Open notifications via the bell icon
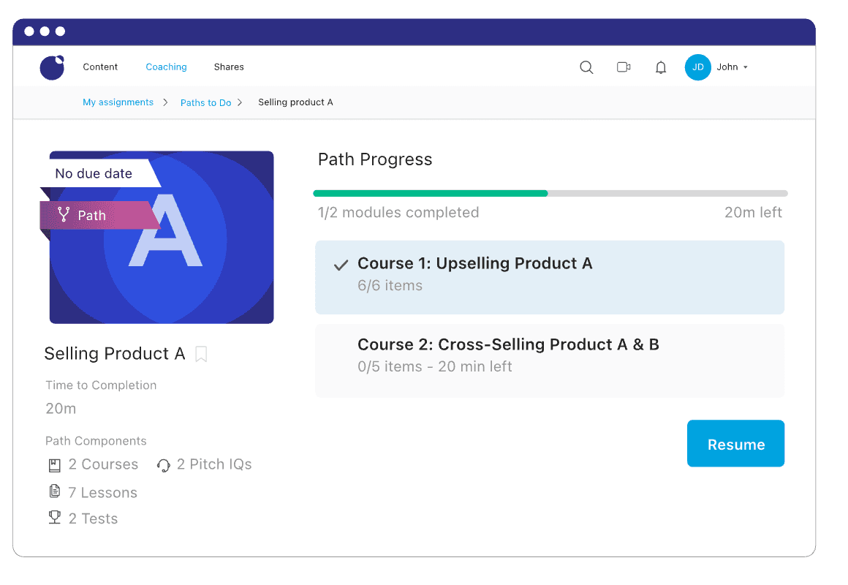Image resolution: width=848 pixels, height=585 pixels. click(660, 67)
